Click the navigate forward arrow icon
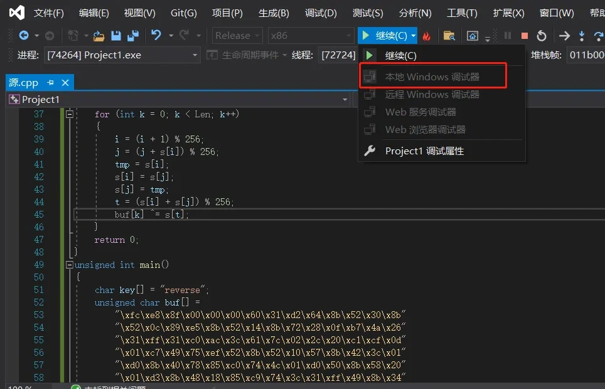 pyautogui.click(x=50, y=36)
